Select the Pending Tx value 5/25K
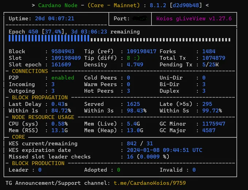 [210, 65]
